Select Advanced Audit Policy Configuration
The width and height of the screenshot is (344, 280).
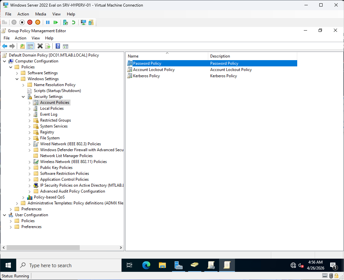click(72, 191)
